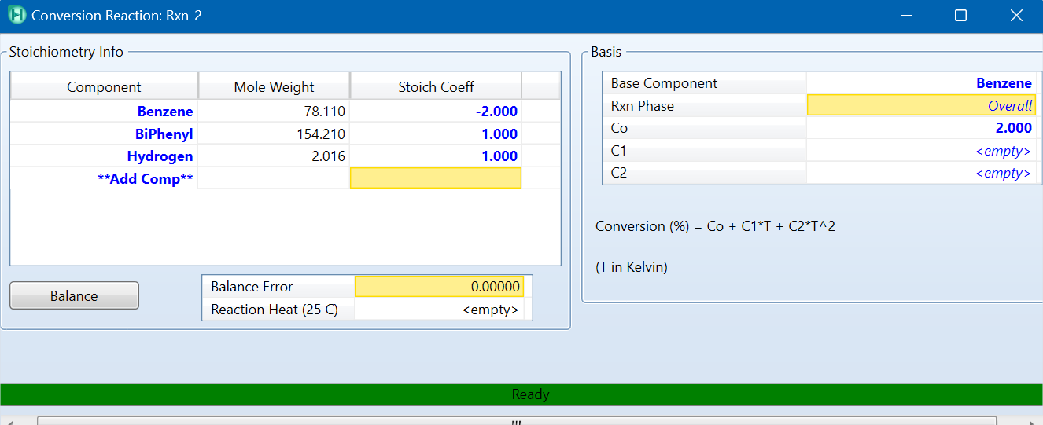
Task: Select the Benzene component cell
Action: (x=104, y=112)
